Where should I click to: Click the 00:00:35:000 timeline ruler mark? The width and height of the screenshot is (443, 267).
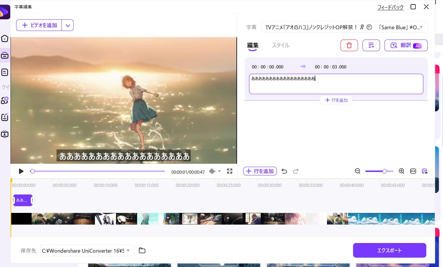[x=311, y=185]
